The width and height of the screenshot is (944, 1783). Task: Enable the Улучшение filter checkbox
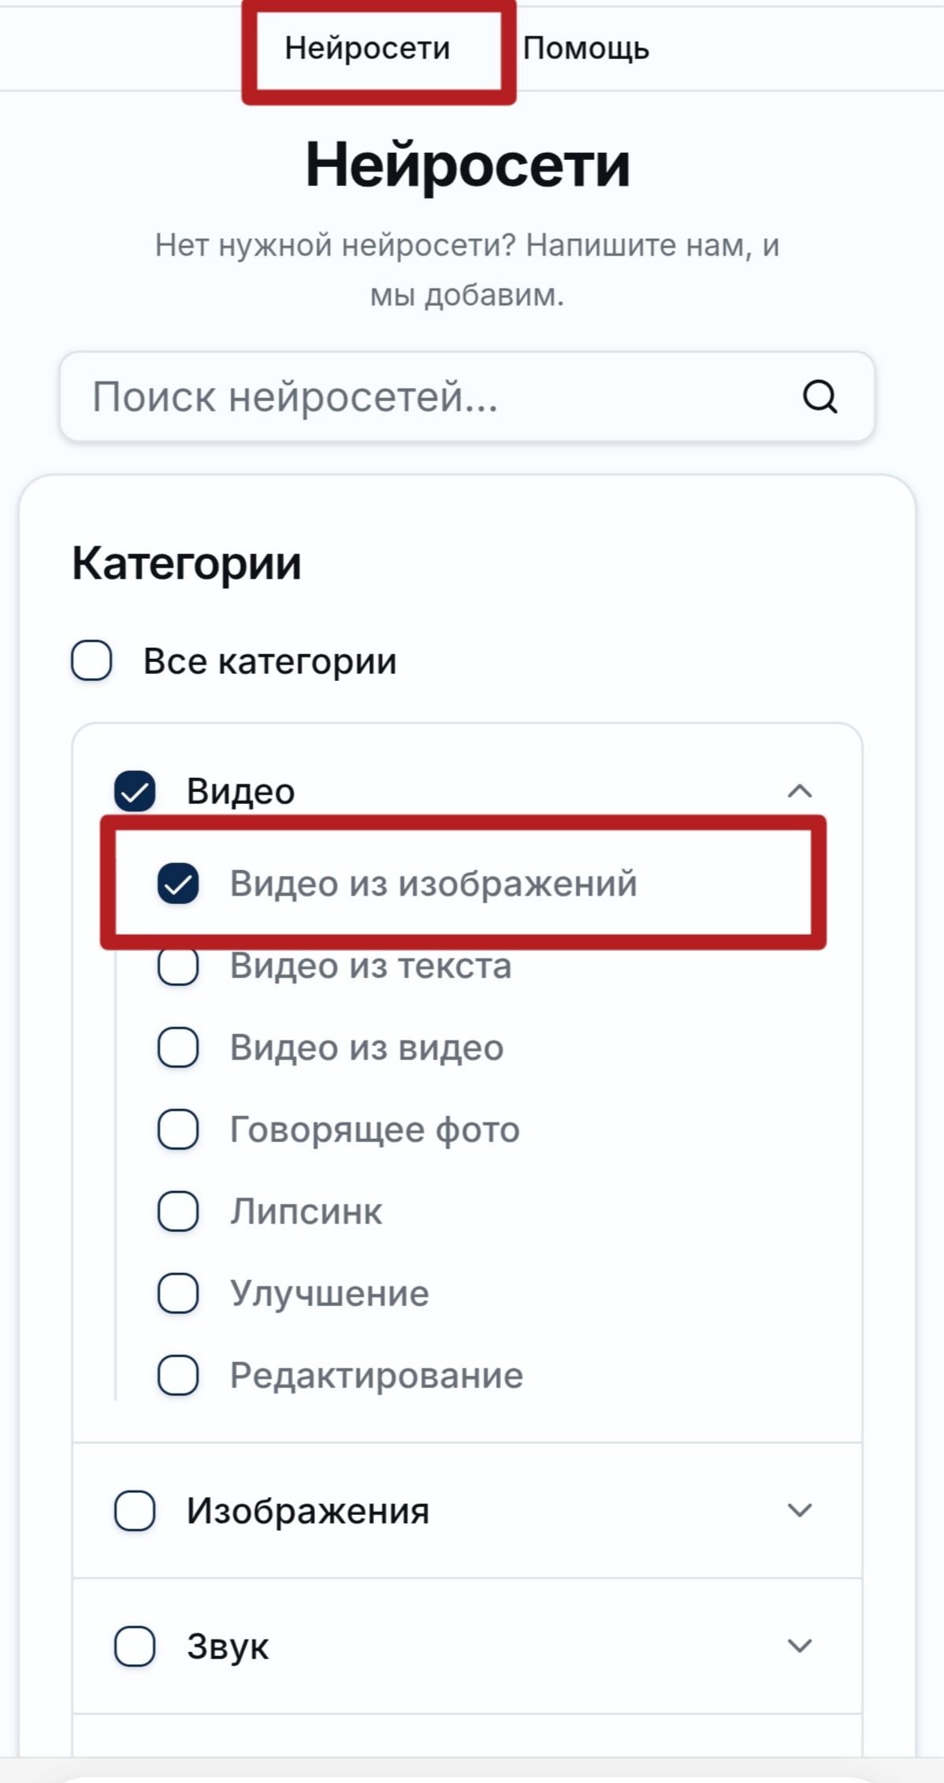pos(178,1294)
